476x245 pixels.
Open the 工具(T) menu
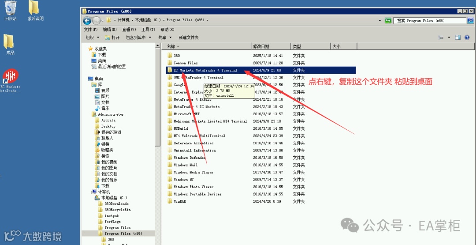[x=148, y=30]
